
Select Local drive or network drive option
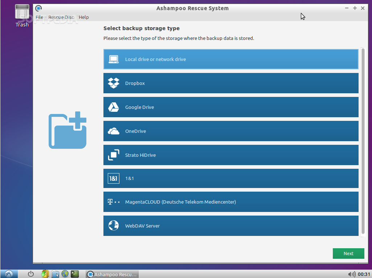point(231,59)
